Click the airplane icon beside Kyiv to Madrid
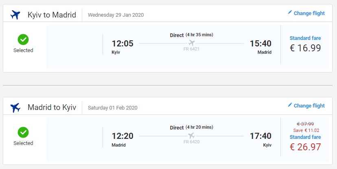This screenshot has height=169, width=337. (x=15, y=15)
